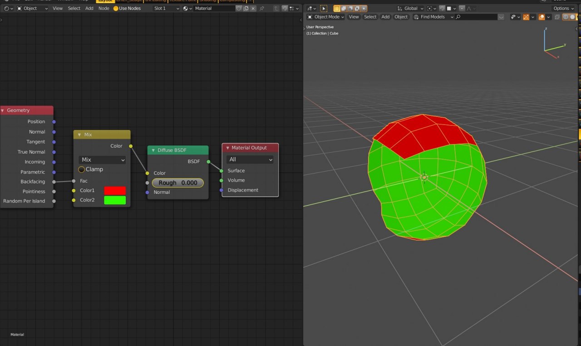Open the Material Output target dropdown
This screenshot has width=581, height=346.
tap(250, 159)
